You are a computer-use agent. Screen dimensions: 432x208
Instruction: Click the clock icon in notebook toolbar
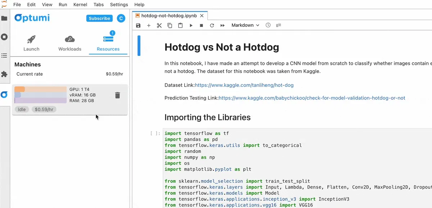point(268,25)
